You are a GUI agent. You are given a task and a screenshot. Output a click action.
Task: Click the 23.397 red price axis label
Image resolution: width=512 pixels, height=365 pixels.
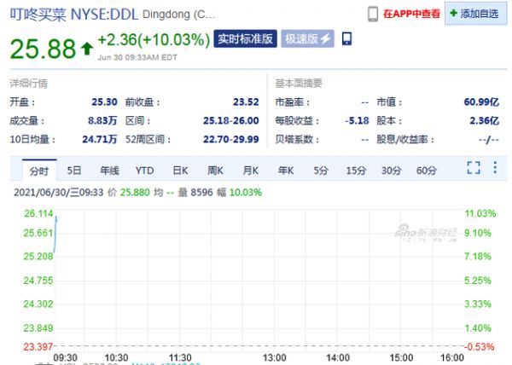38,346
